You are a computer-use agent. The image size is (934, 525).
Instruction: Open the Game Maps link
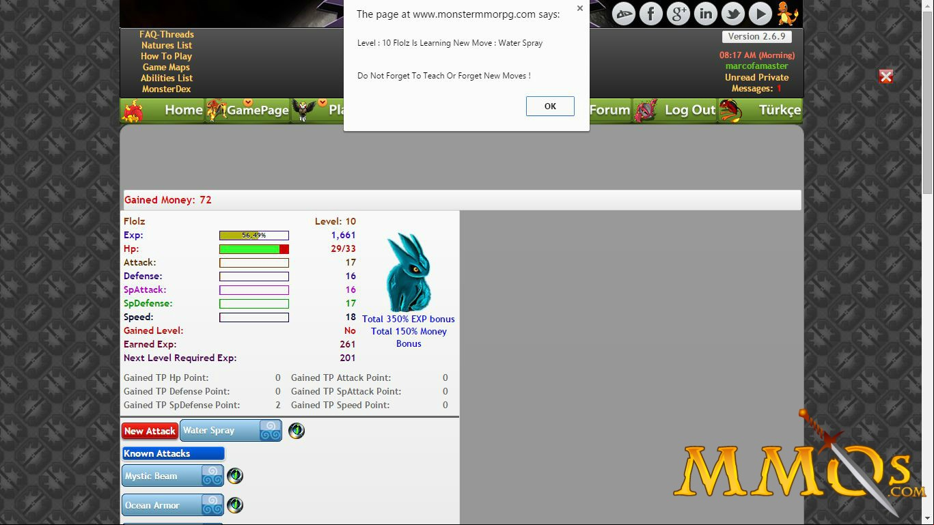pyautogui.click(x=166, y=67)
